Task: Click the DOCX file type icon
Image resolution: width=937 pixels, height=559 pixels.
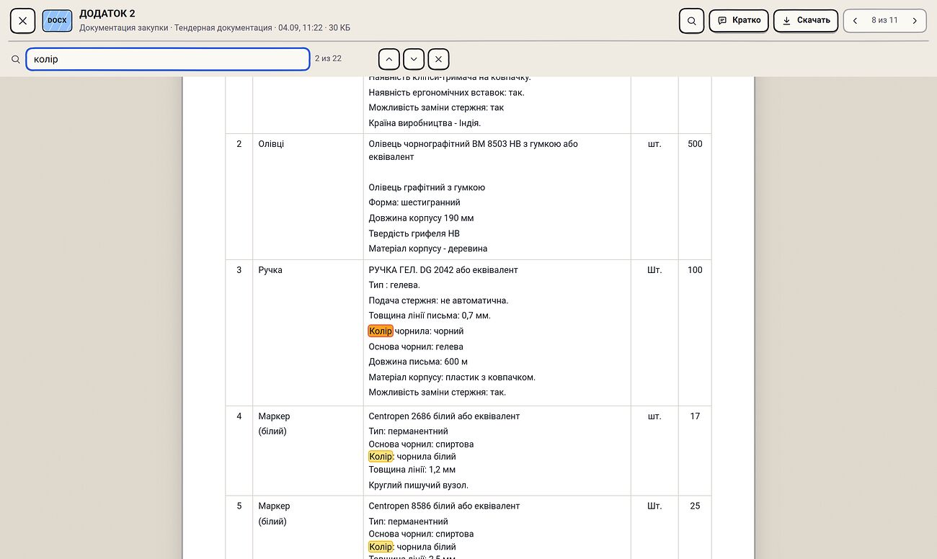Action: 57,21
